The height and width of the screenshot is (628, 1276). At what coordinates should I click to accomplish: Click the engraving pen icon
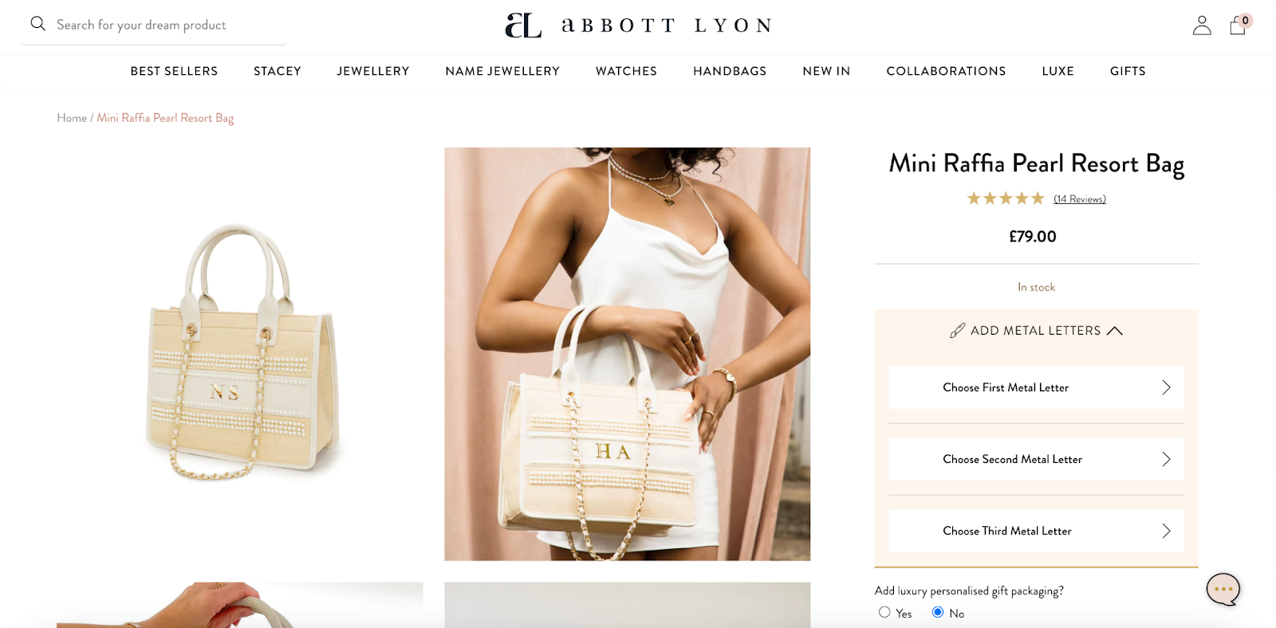[x=957, y=331]
